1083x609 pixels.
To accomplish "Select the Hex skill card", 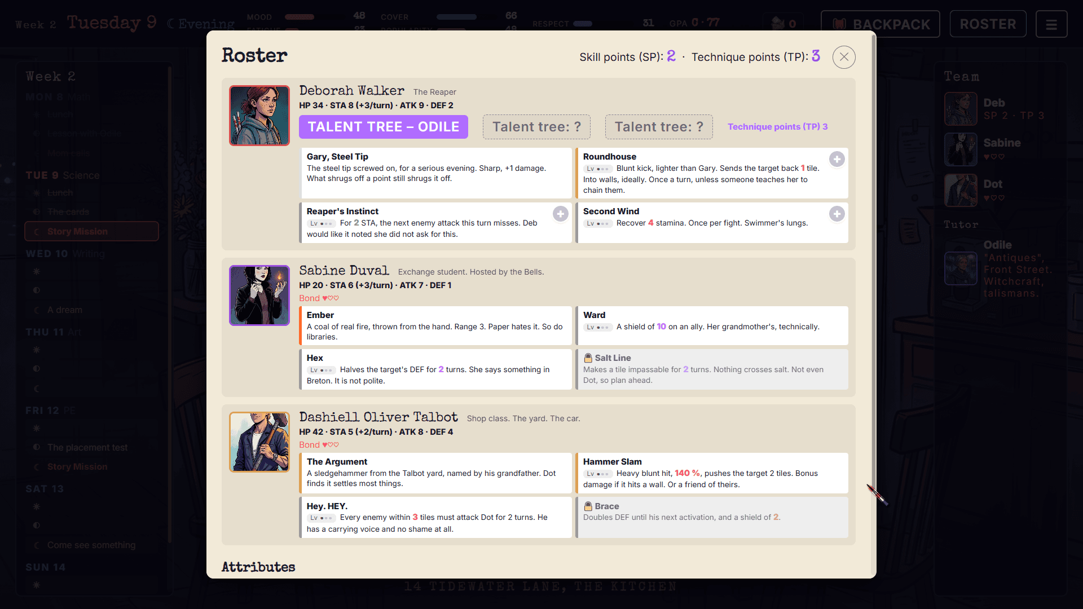I will tap(435, 369).
